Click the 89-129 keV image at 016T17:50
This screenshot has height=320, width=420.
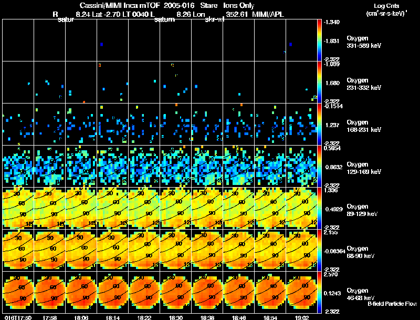tap(18, 208)
